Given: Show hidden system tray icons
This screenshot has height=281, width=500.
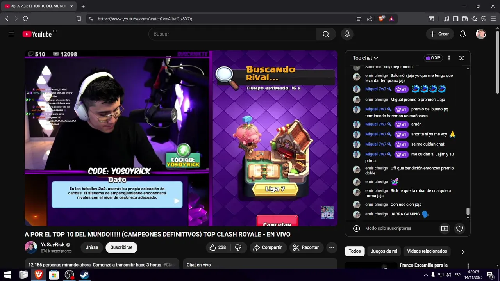Looking at the screenshot, I should pos(426,275).
